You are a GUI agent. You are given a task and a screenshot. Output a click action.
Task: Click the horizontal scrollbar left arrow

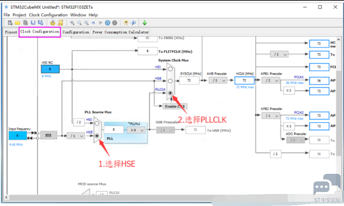point(6,197)
